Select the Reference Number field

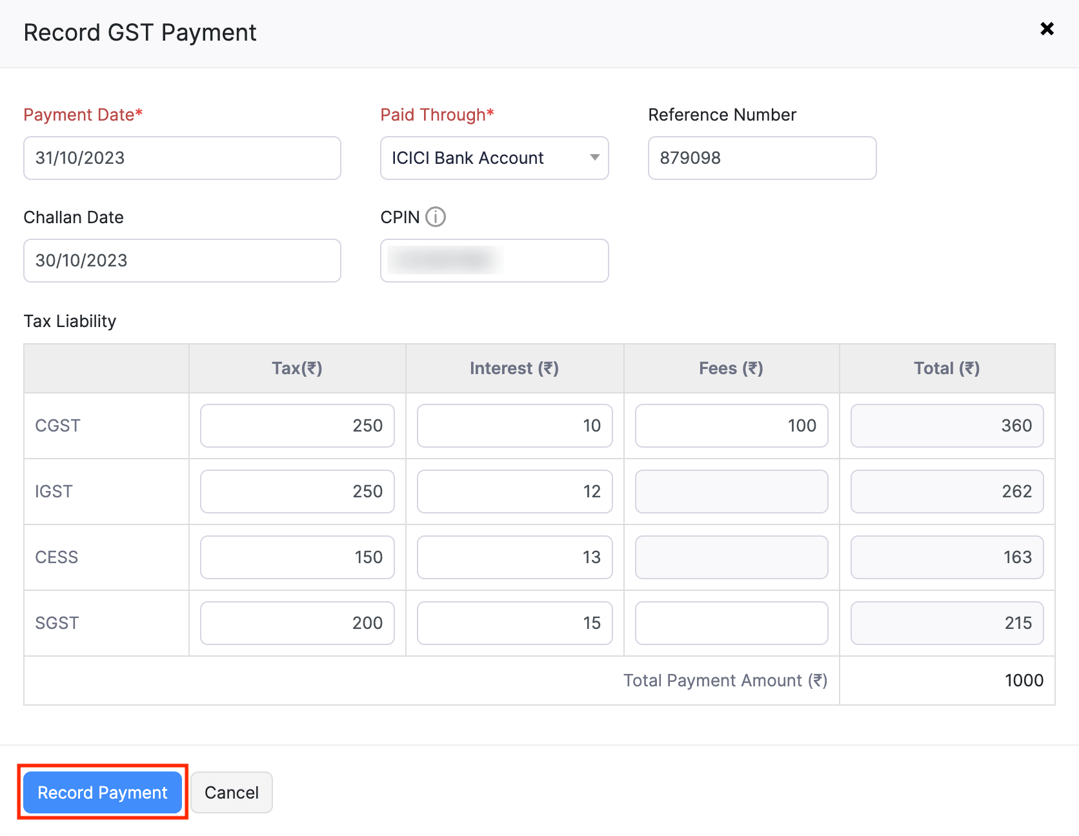(761, 158)
